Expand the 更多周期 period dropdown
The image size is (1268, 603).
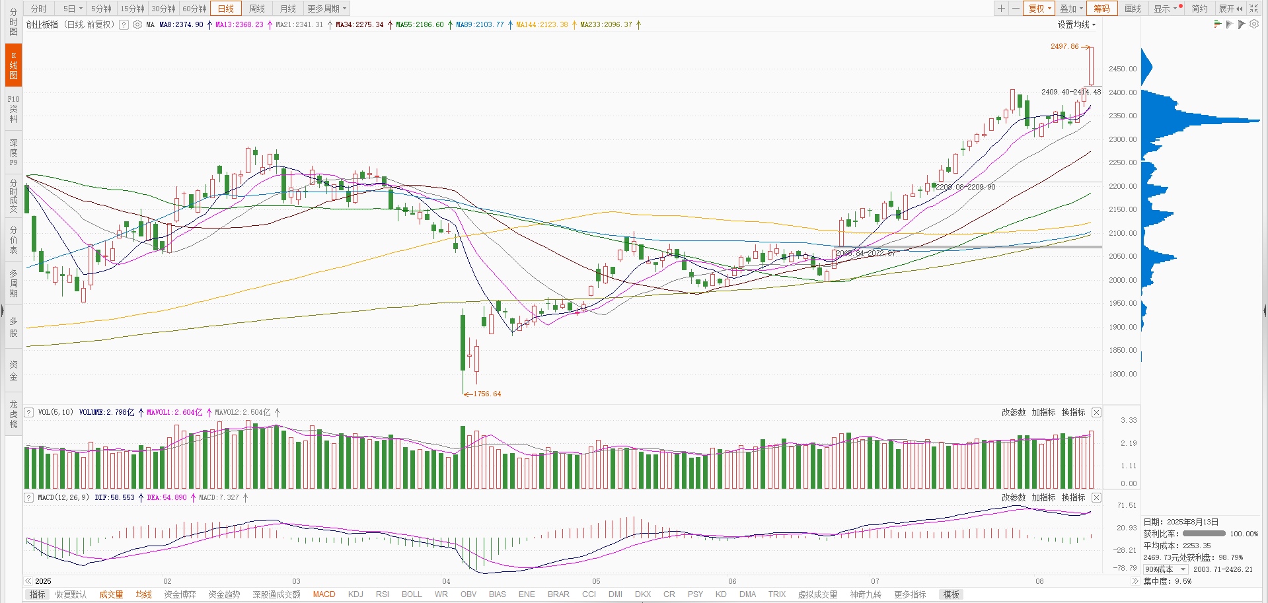(x=326, y=9)
